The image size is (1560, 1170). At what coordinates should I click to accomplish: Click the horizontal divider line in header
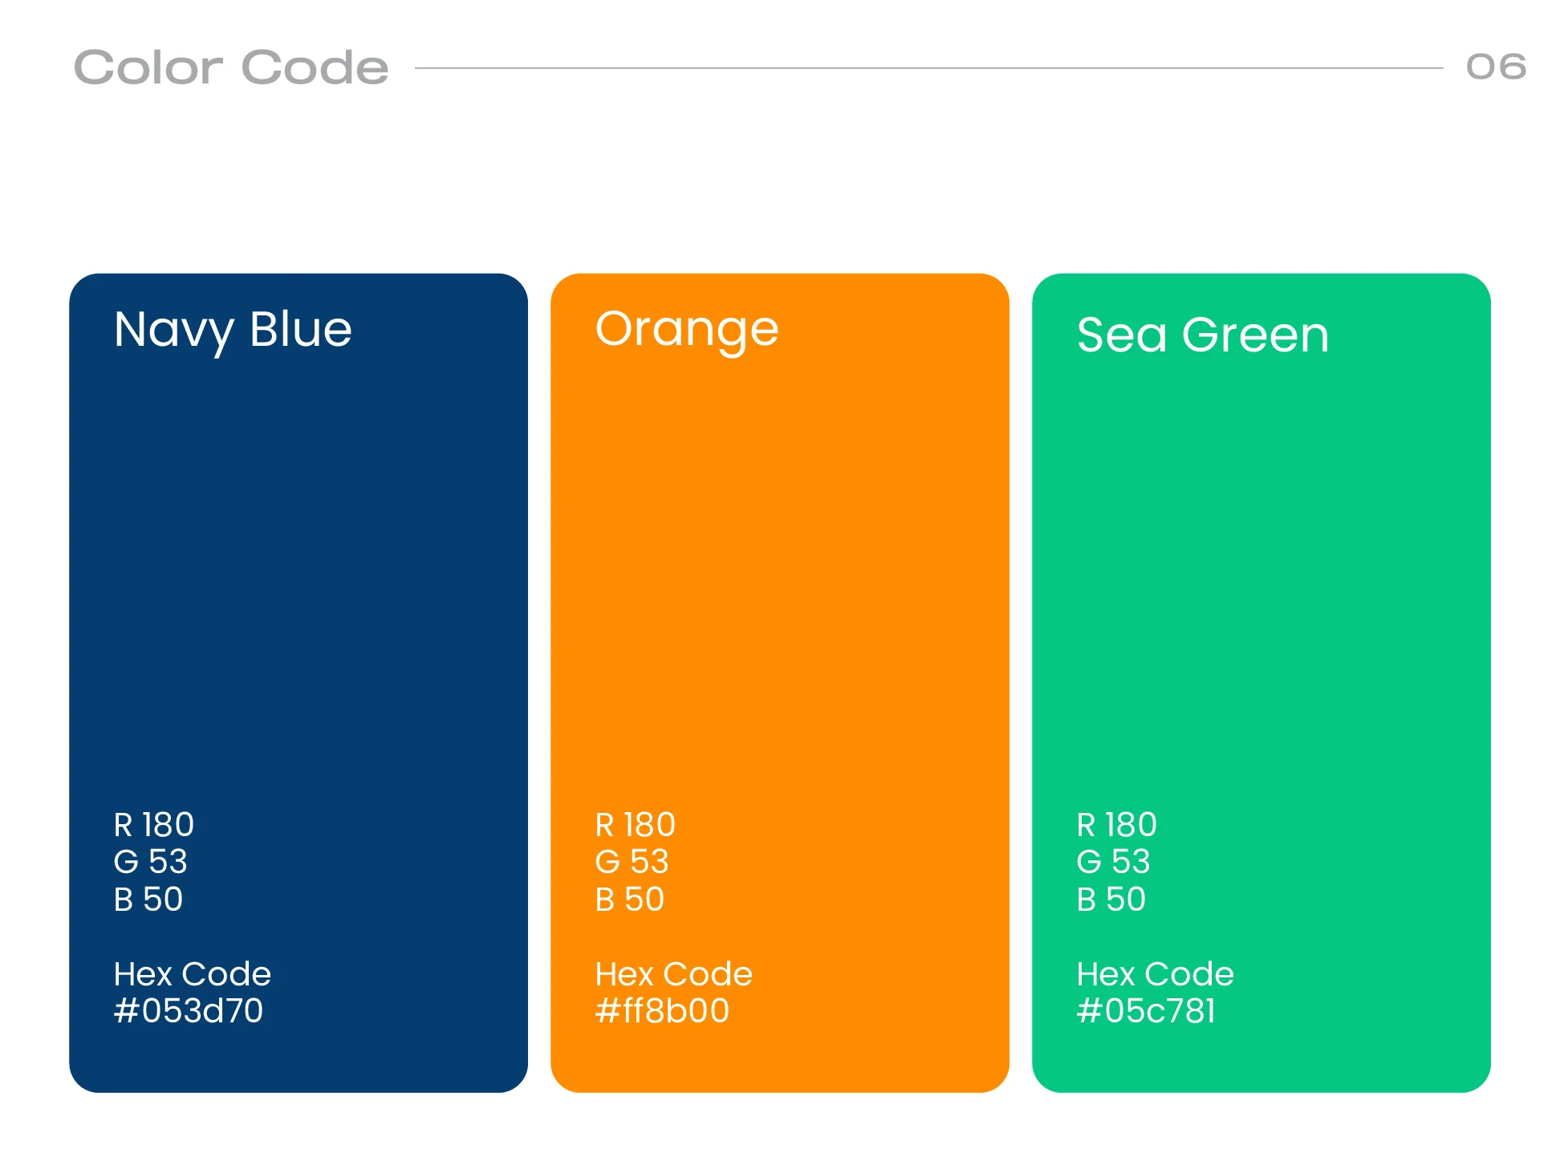pos(928,68)
